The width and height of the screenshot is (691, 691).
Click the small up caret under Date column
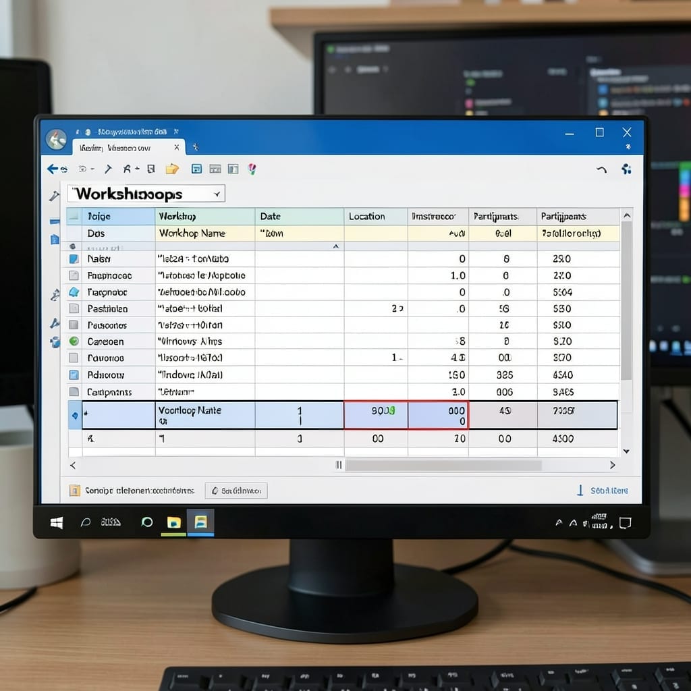[336, 246]
